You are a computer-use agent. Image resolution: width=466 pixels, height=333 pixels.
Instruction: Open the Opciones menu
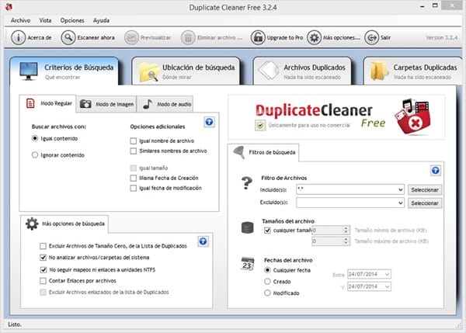point(72,20)
